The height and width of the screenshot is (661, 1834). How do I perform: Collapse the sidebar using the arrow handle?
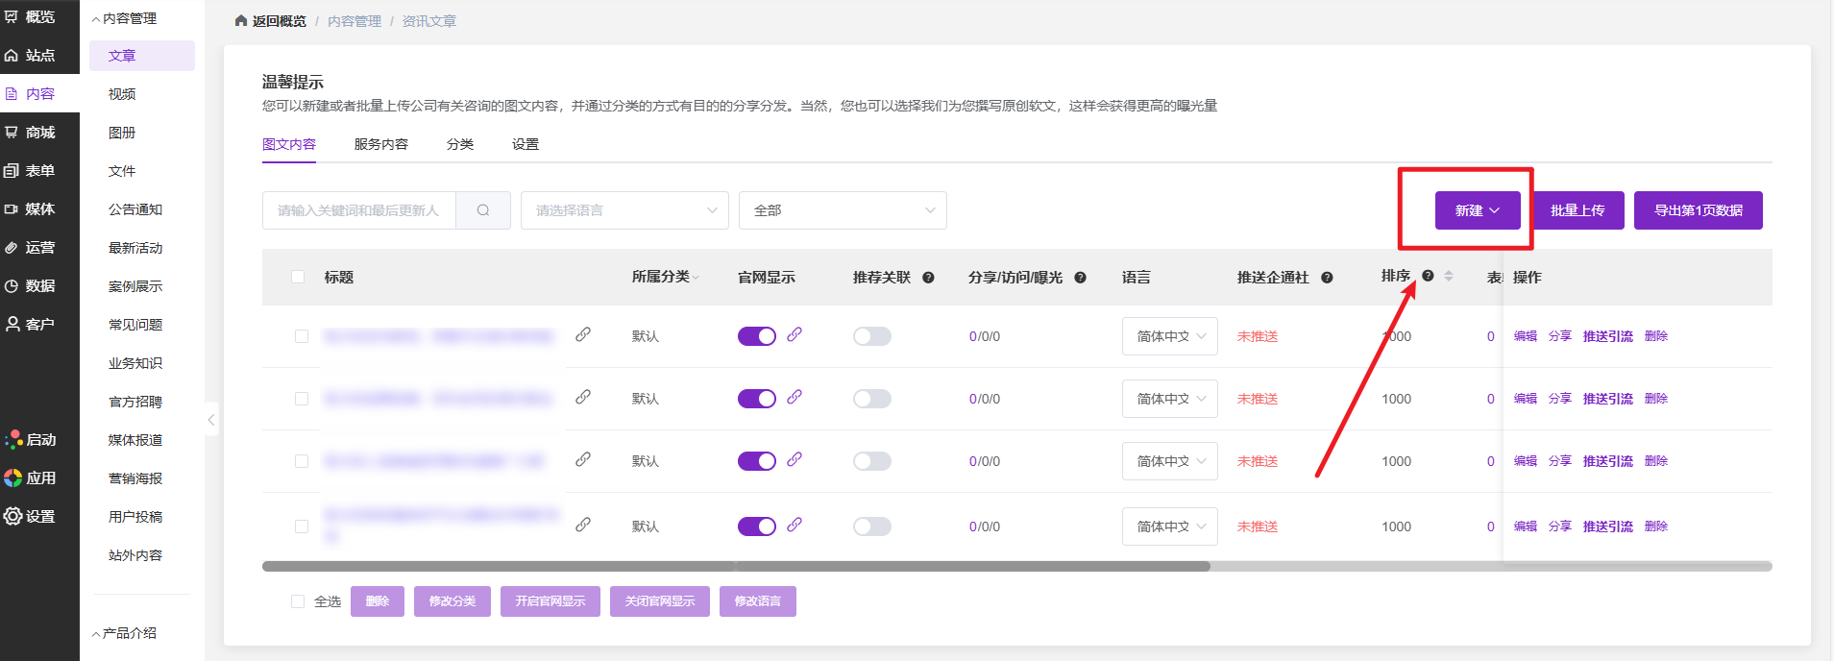(211, 420)
